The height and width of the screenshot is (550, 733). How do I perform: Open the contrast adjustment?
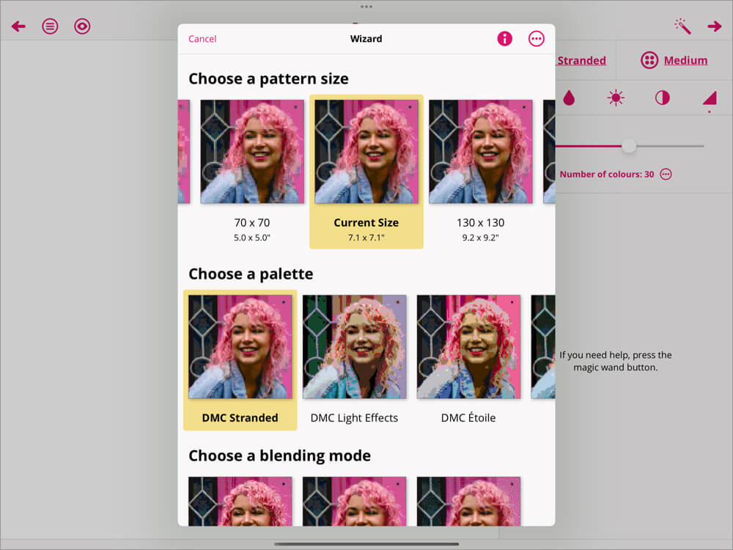point(662,98)
